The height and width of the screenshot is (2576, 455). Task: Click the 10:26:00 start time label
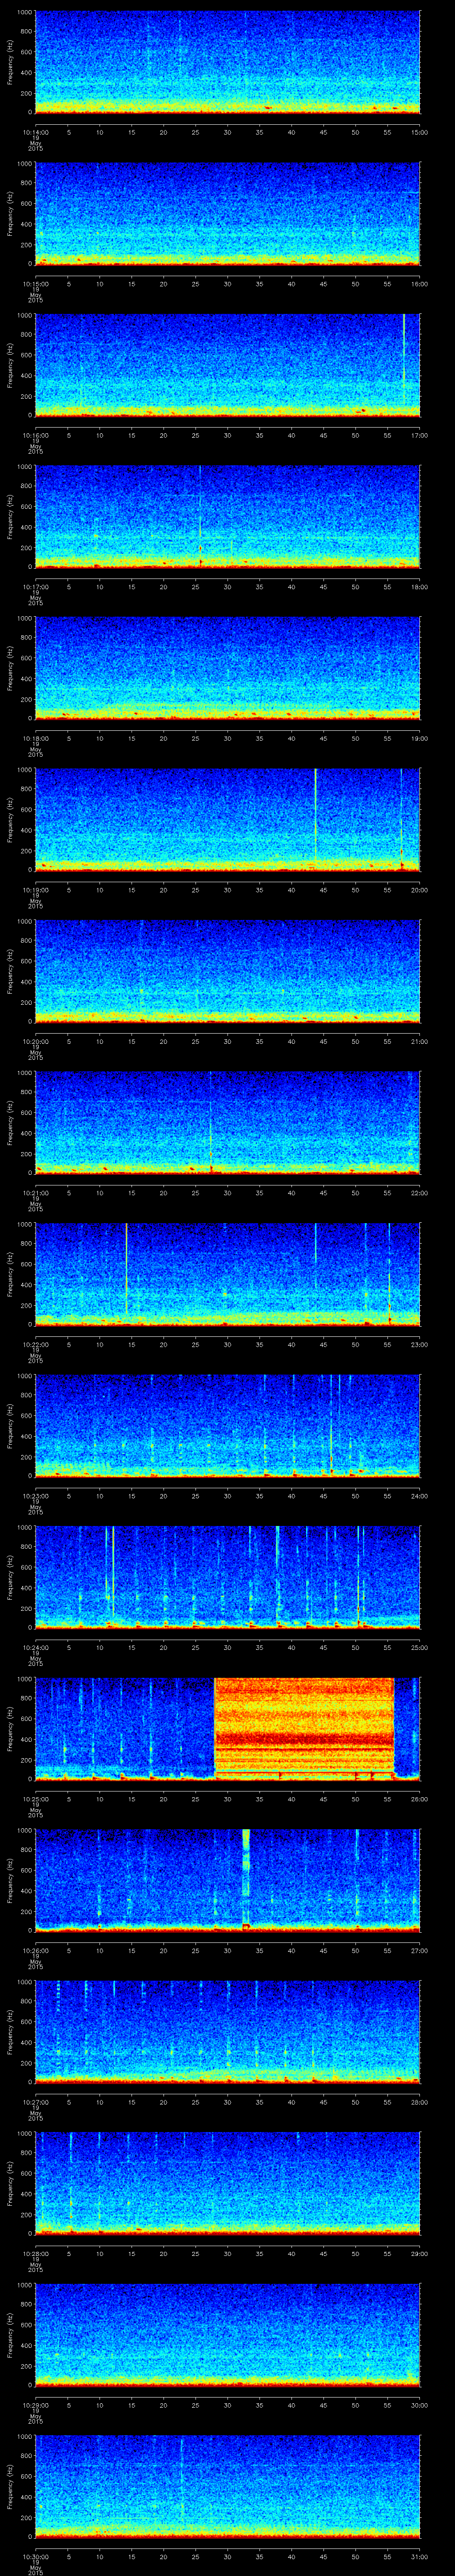pyautogui.click(x=35, y=1950)
